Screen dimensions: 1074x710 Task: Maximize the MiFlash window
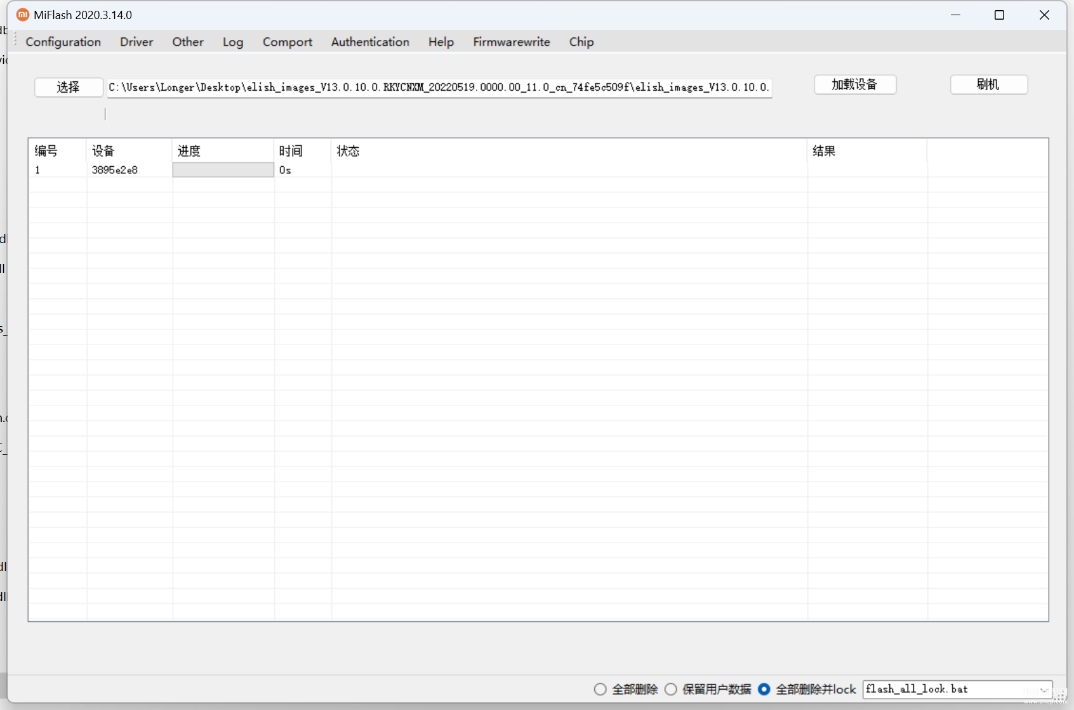(x=999, y=15)
